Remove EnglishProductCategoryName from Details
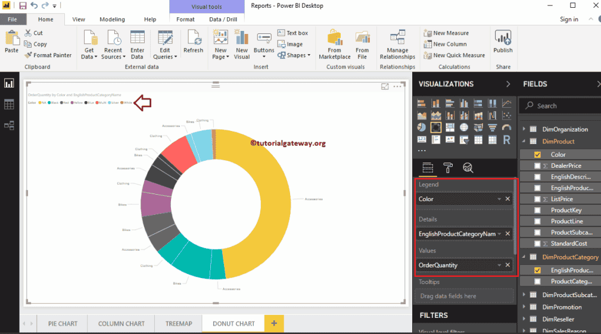Screen dimensions: 601x334 507,233
